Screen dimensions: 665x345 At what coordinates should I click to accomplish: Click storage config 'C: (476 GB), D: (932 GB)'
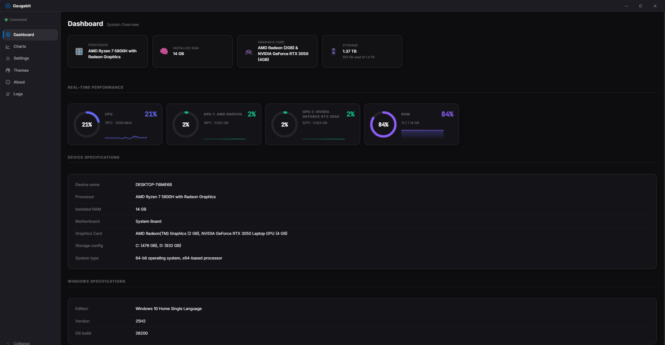[x=158, y=246]
